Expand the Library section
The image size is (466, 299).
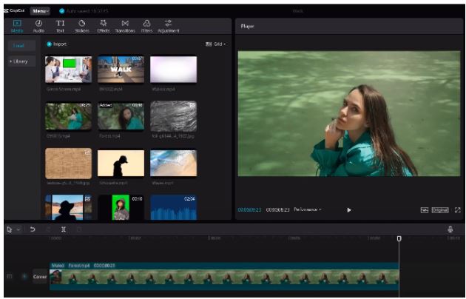point(21,61)
